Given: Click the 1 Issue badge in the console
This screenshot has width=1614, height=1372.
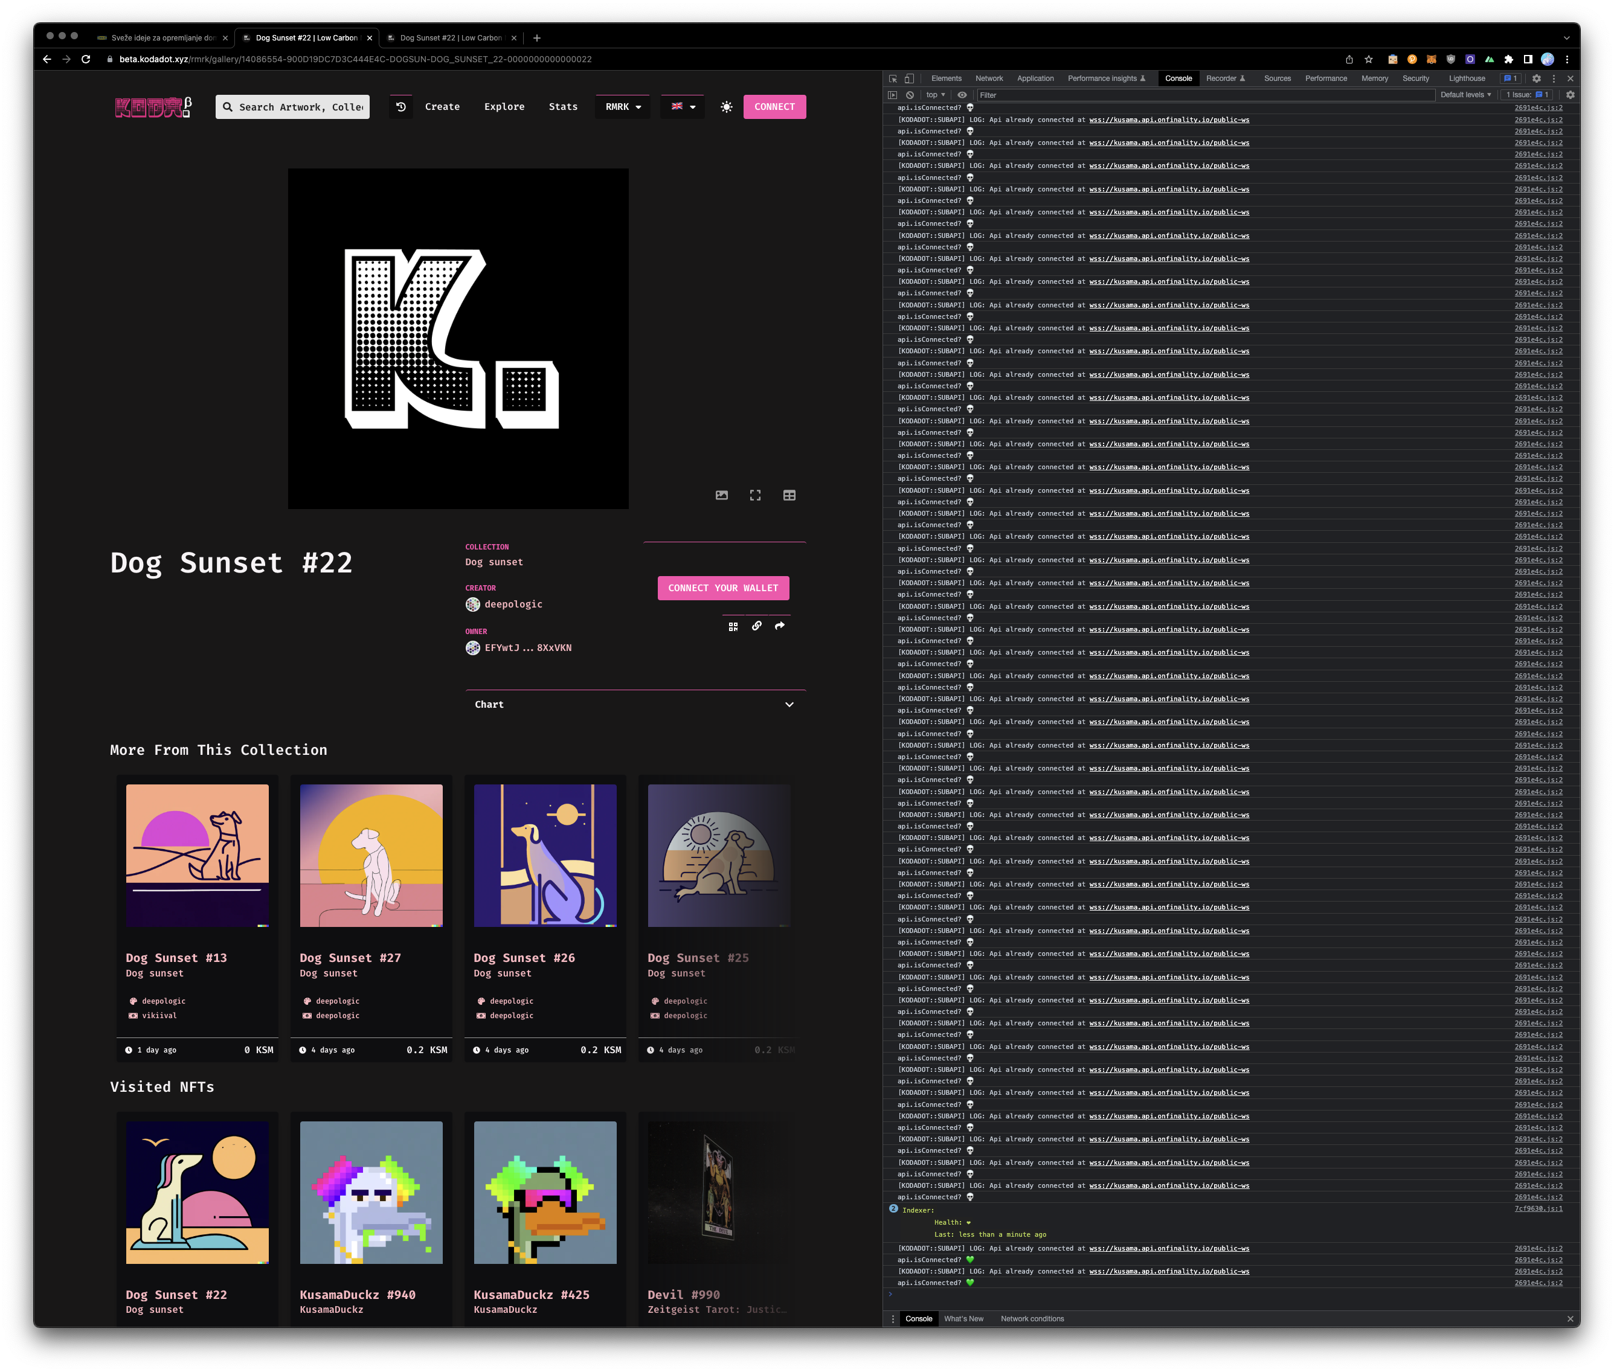Looking at the screenshot, I should pyautogui.click(x=1526, y=95).
